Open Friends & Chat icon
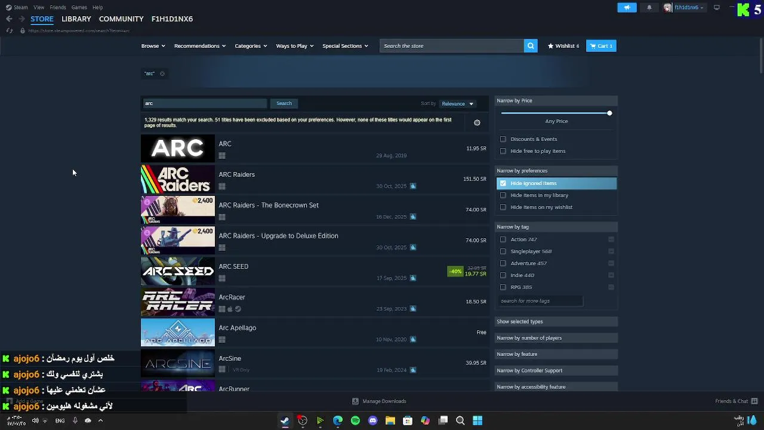 click(754, 401)
